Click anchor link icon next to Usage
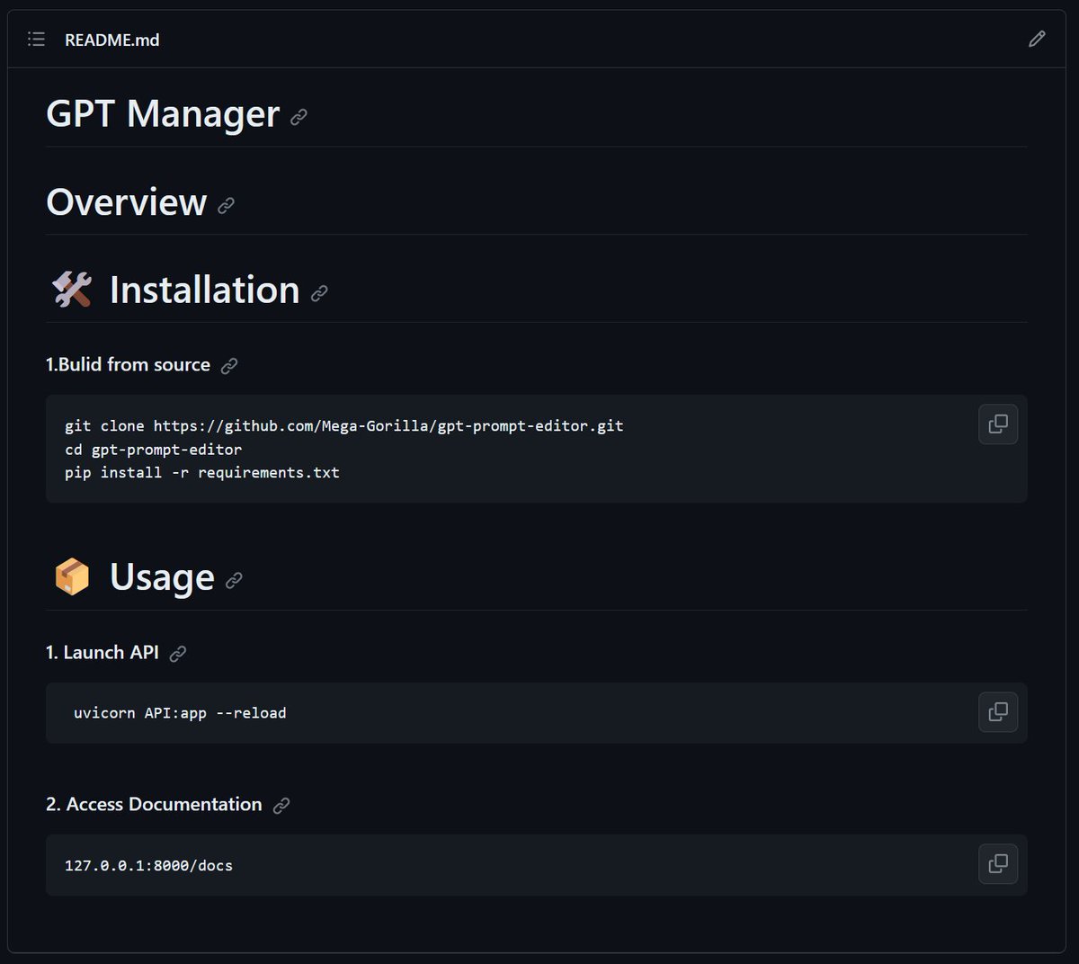This screenshot has height=964, width=1079. (x=234, y=581)
